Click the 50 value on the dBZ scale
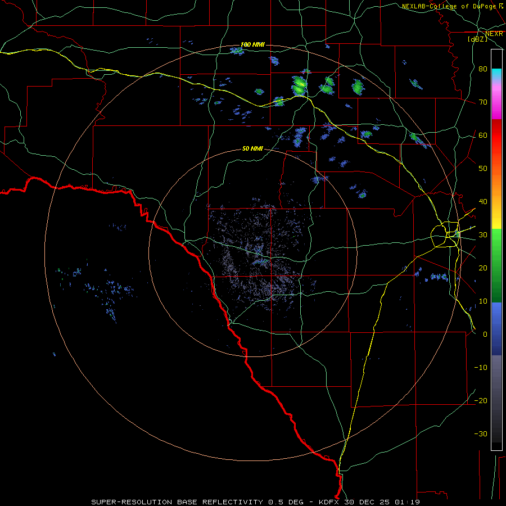 click(x=483, y=169)
